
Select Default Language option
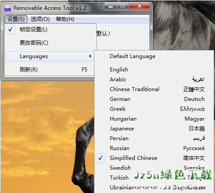[x=155, y=56]
